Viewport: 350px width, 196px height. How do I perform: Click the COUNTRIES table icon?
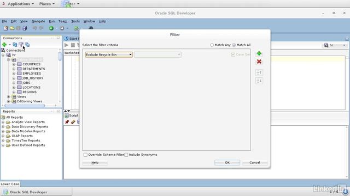click(x=20, y=64)
